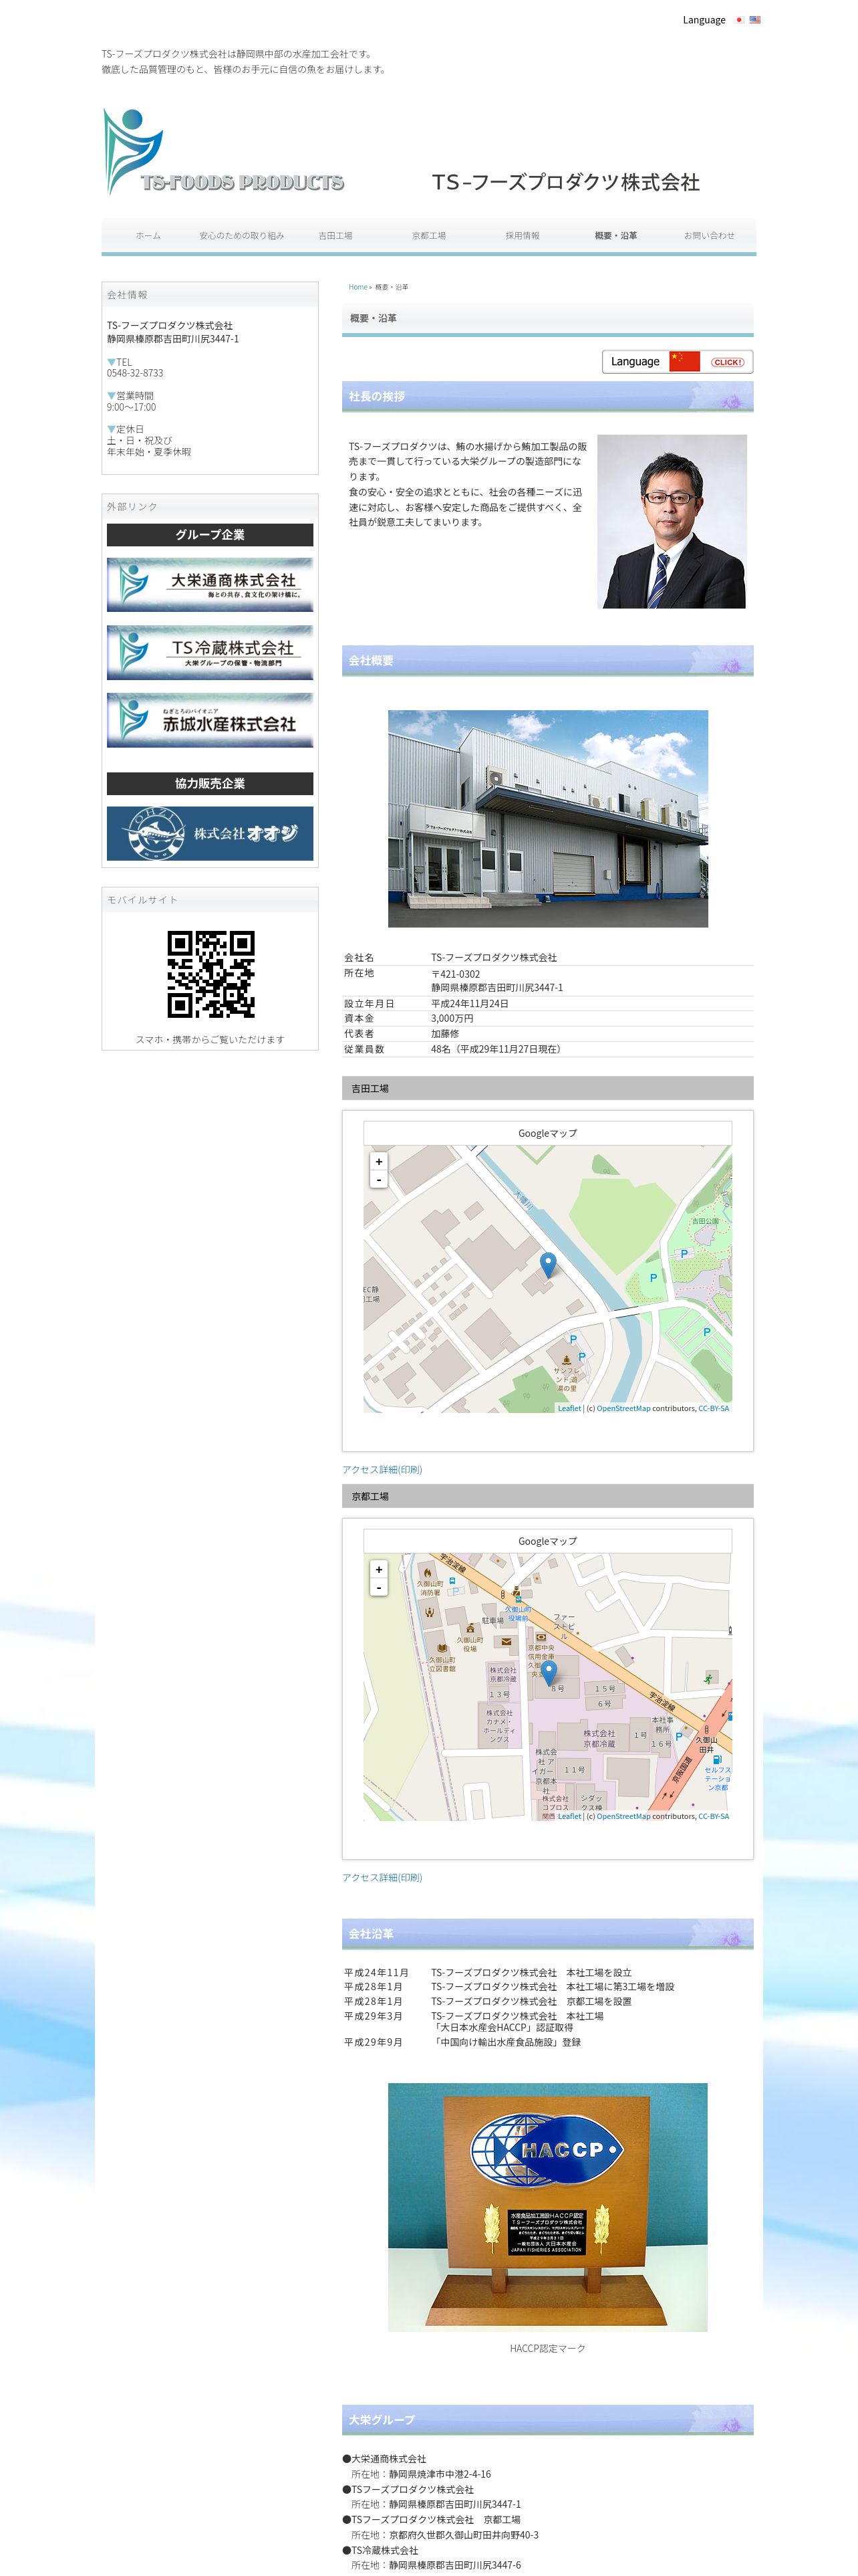Open the 採用情報 menu item
The height and width of the screenshot is (2576, 858).
click(x=523, y=236)
